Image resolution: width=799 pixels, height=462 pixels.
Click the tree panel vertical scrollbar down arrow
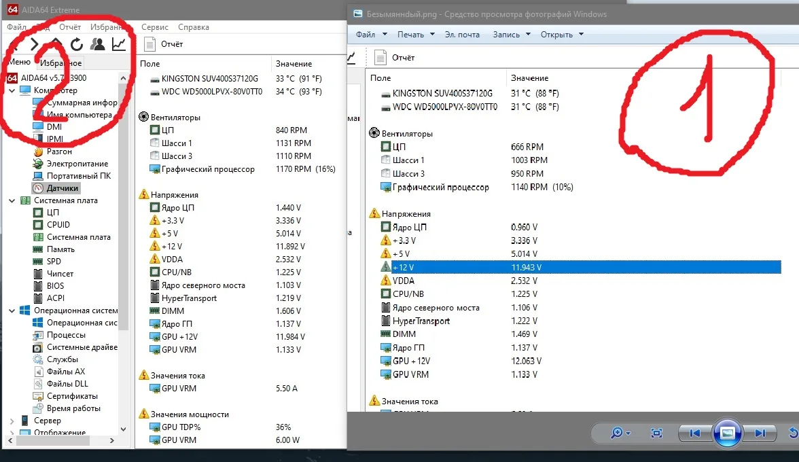click(123, 429)
